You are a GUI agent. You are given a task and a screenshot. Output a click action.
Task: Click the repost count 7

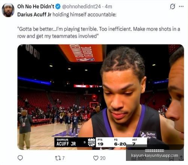pos(64,158)
